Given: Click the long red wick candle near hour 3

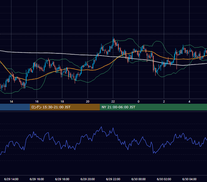Looking at the screenshot, I should (x=177, y=60).
